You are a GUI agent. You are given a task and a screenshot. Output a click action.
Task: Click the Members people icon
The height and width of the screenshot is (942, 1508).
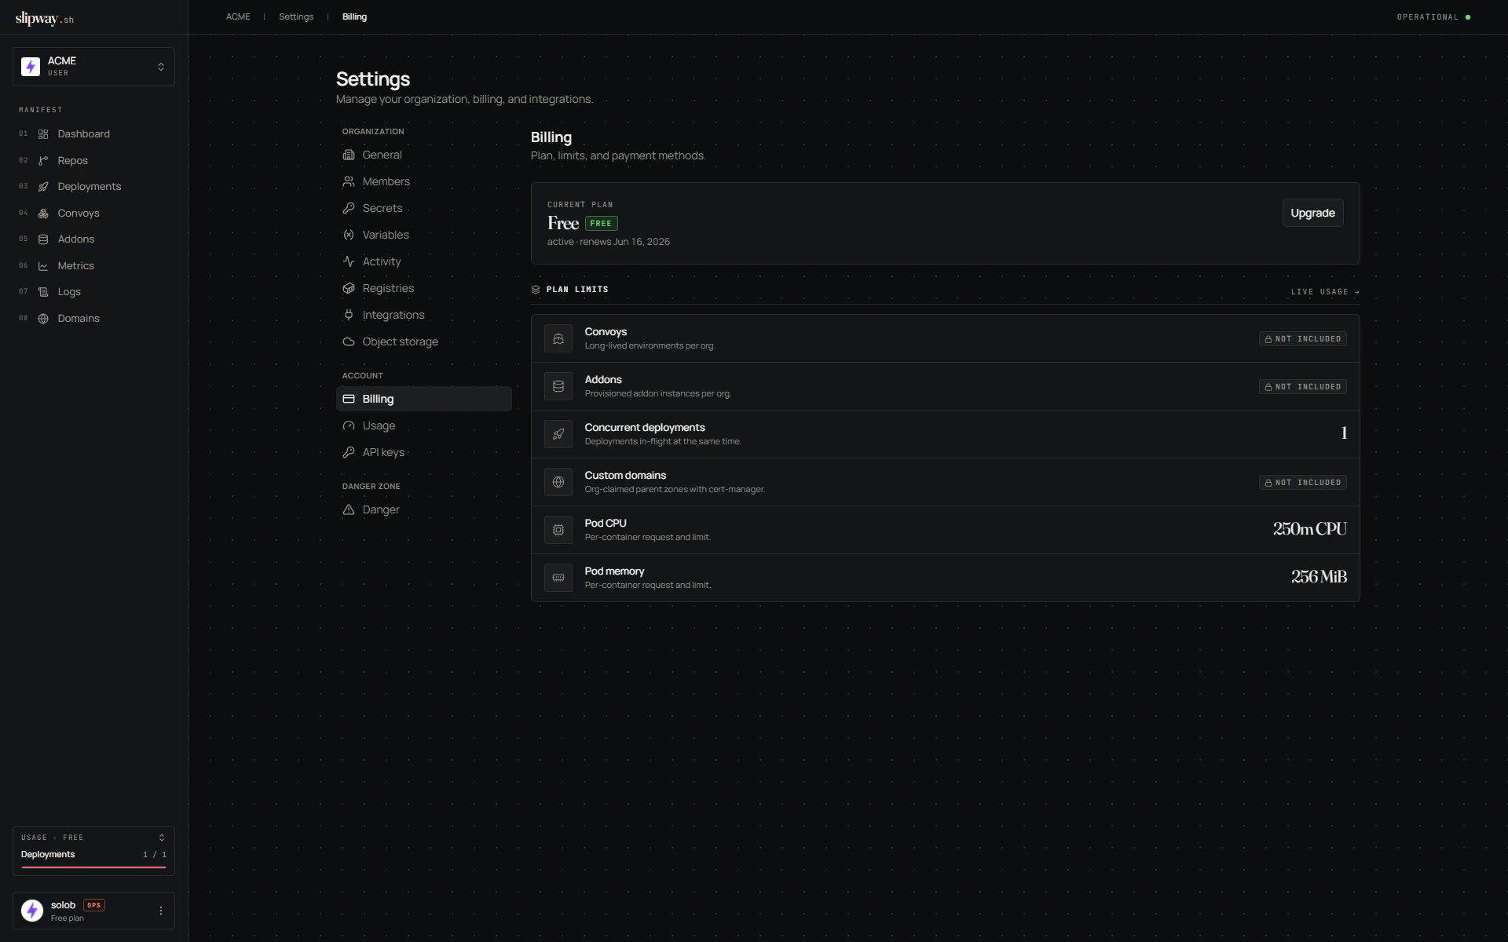[x=349, y=181]
